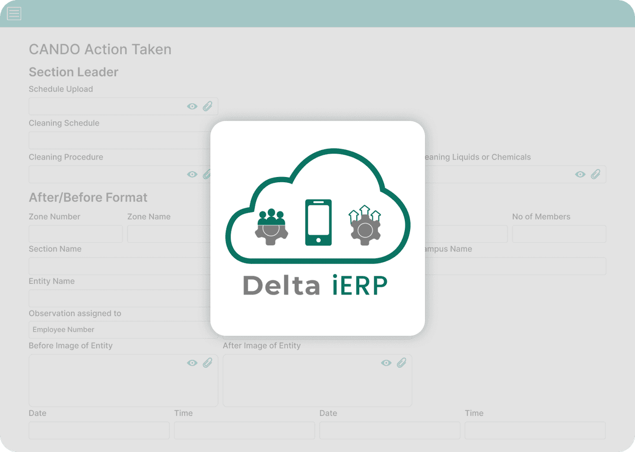
Task: Select the Date field under After Image
Action: coord(390,430)
